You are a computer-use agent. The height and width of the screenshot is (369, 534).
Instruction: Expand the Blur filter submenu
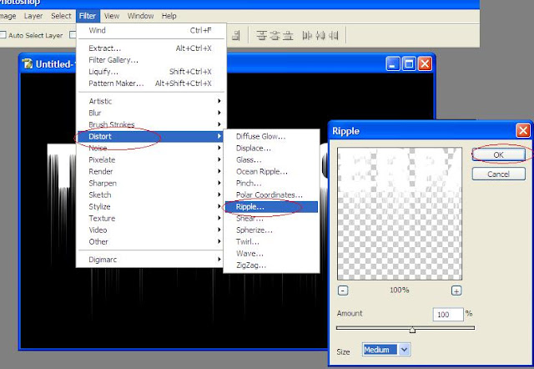(150, 113)
